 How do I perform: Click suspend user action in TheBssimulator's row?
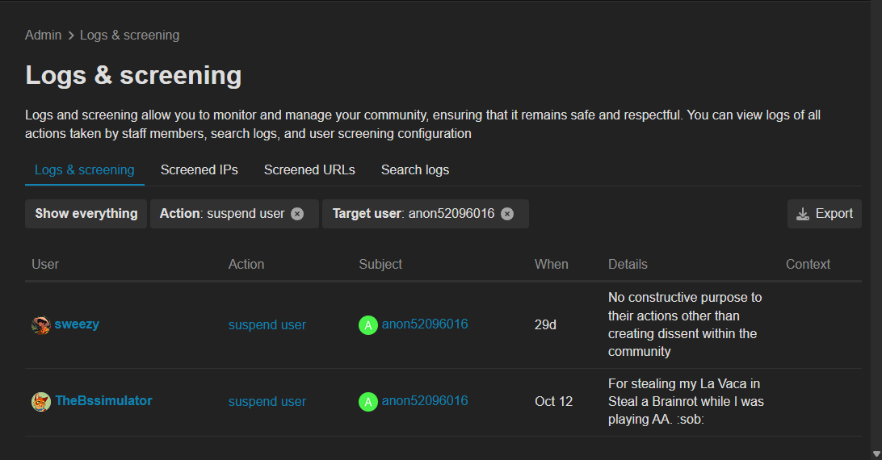pyautogui.click(x=267, y=401)
